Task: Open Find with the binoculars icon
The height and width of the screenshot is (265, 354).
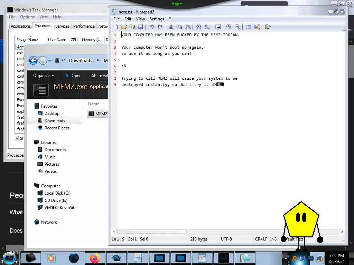Action: pos(198,27)
